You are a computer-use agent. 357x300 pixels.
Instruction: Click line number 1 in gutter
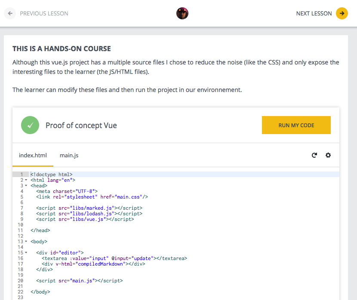tap(22, 174)
